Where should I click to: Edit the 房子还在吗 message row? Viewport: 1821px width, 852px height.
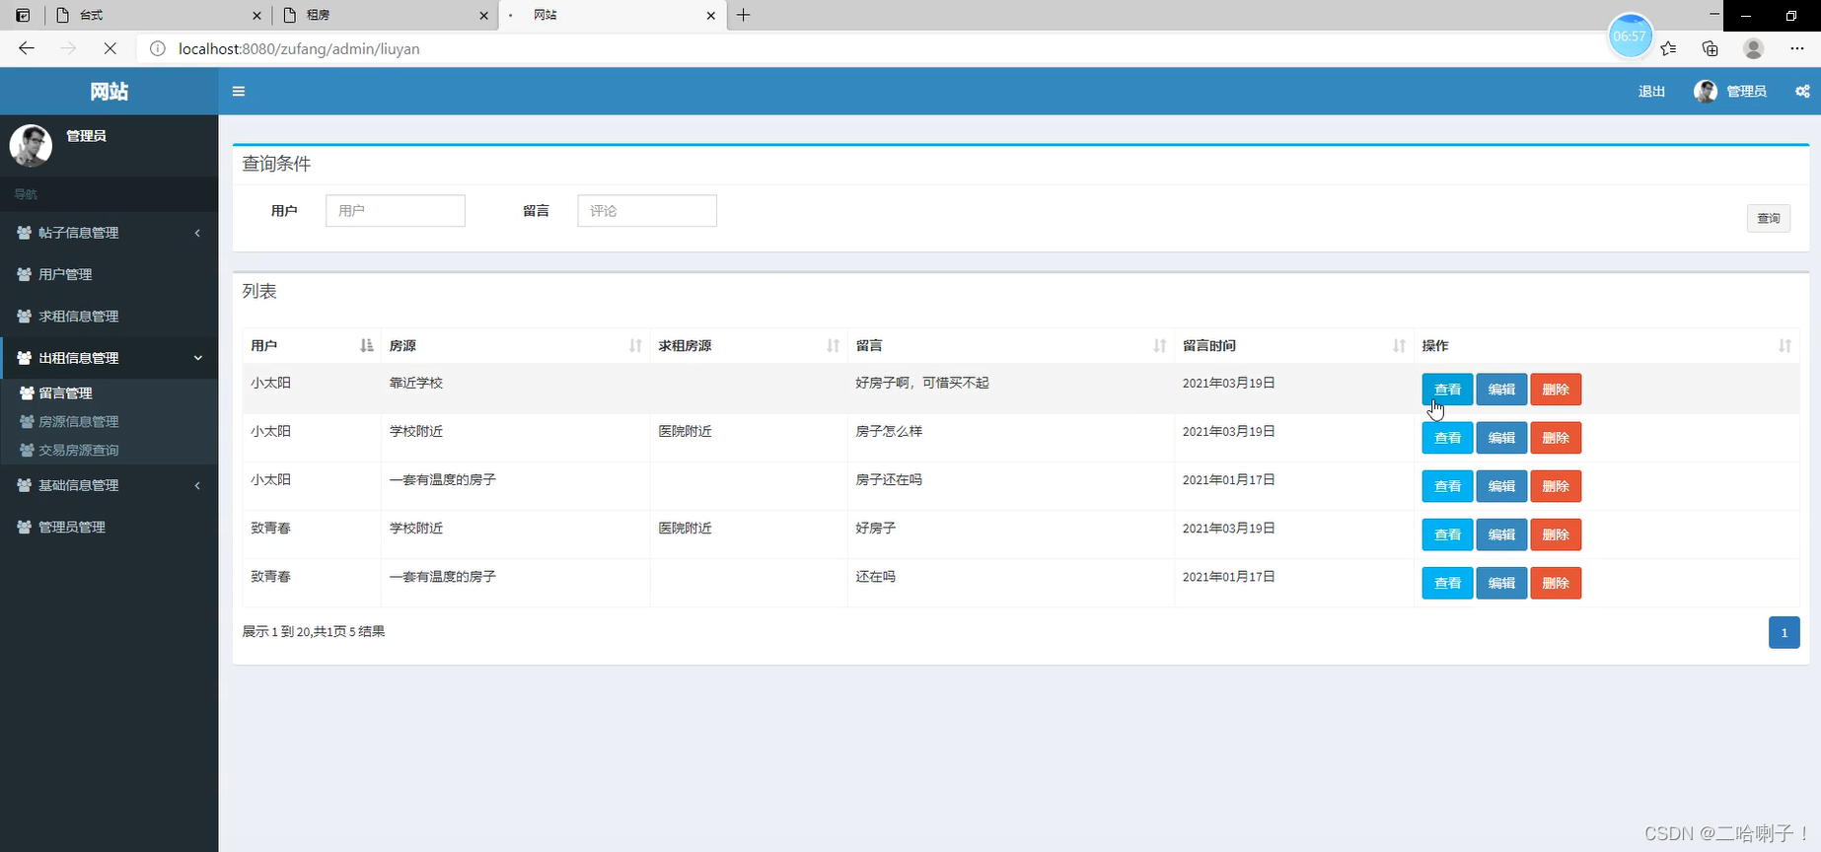pos(1501,486)
